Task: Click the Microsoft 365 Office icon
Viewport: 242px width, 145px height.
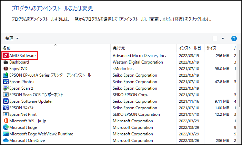Action: 6,121
